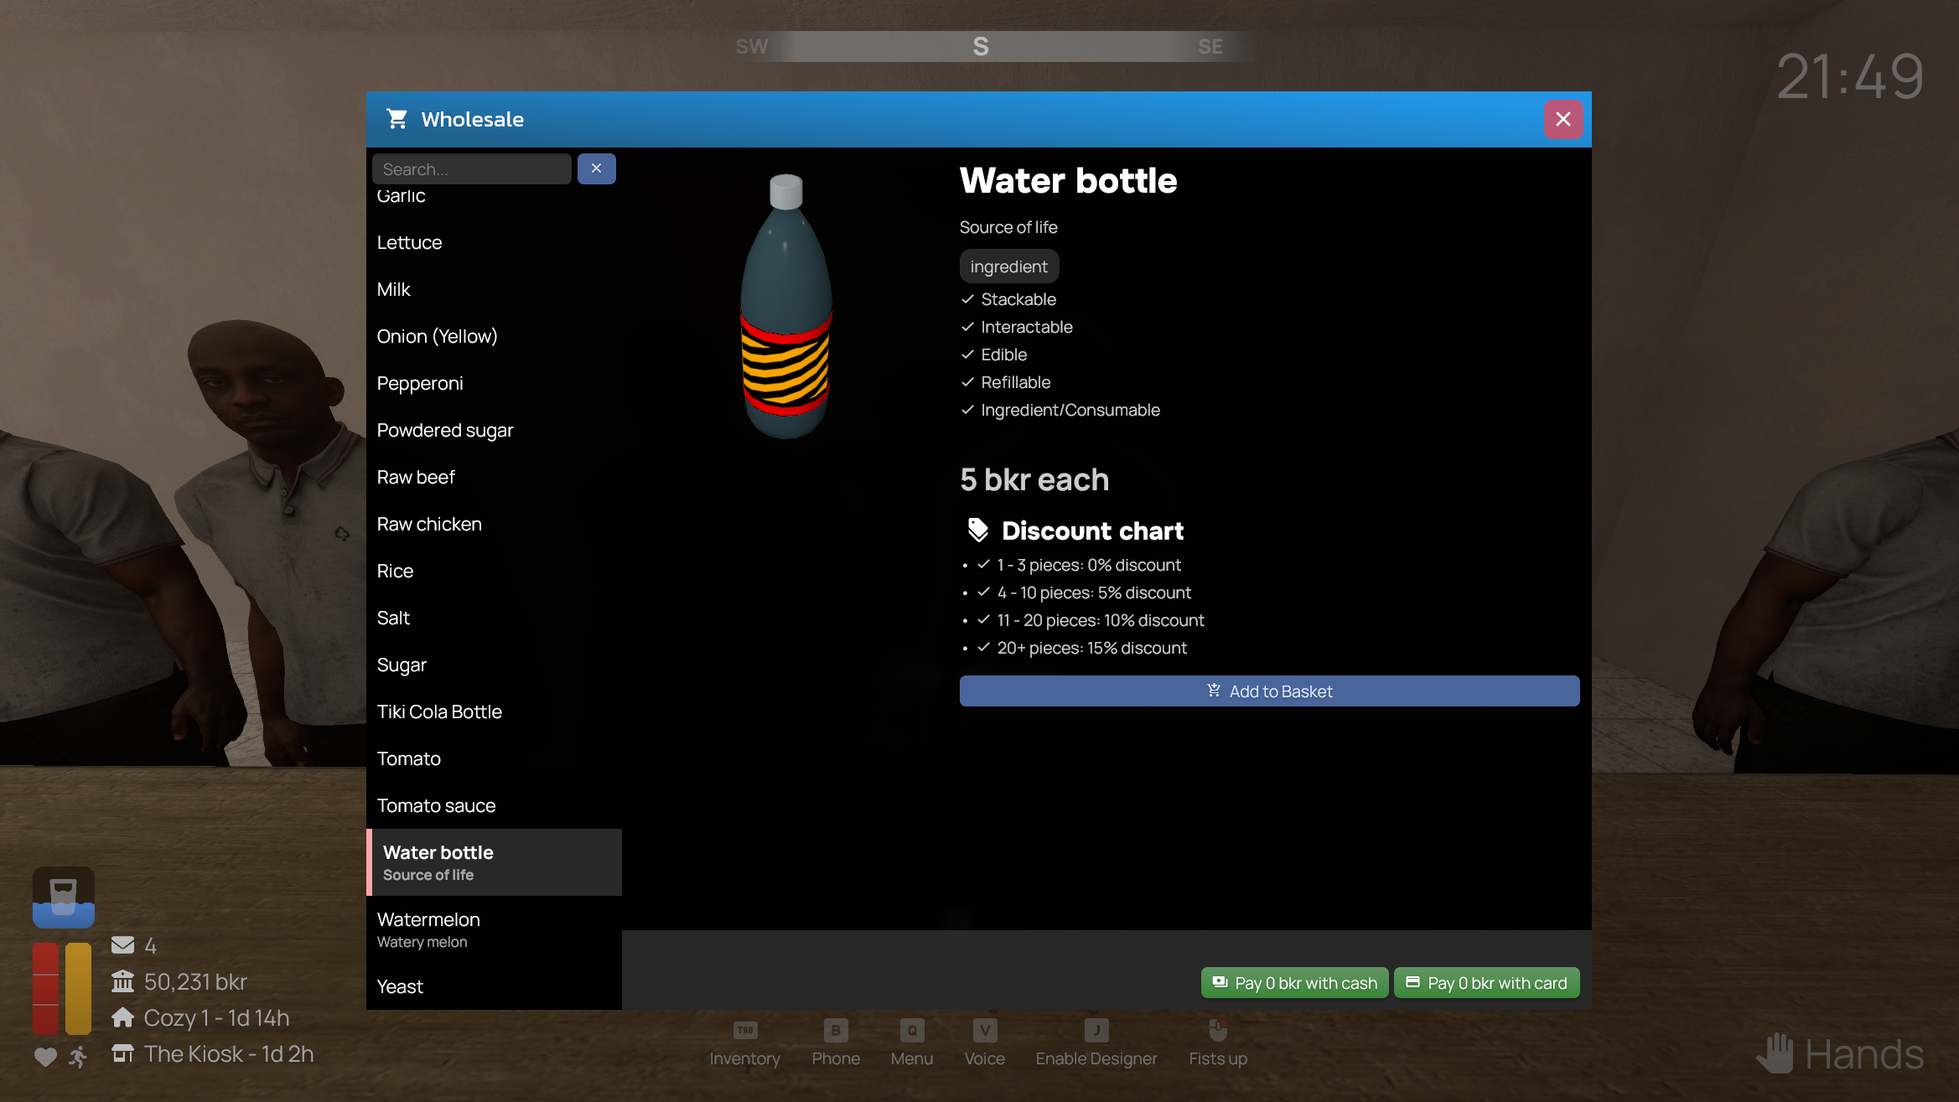
Task: Click The Kiosk shop icon
Action: click(x=122, y=1053)
